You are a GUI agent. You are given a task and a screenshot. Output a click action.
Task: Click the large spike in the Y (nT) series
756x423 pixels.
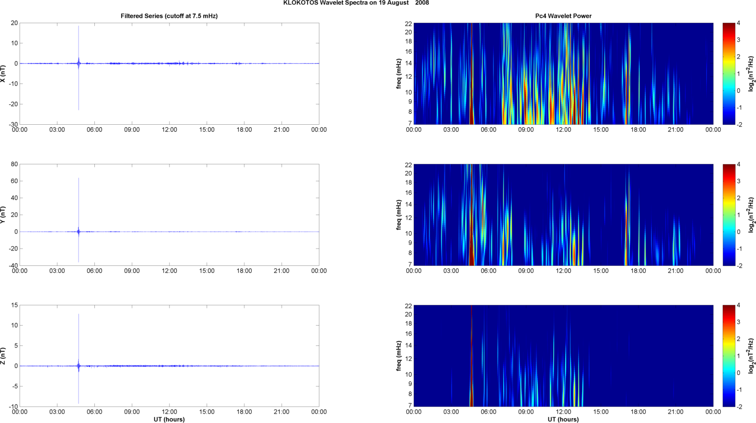(x=78, y=199)
